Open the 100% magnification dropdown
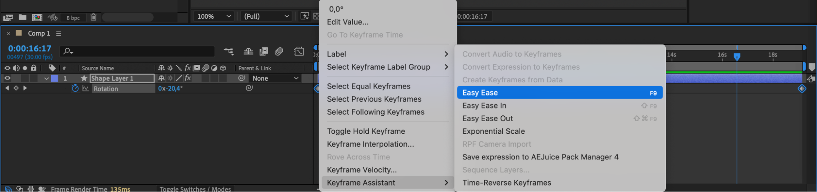This screenshot has height=192, width=817. click(214, 16)
